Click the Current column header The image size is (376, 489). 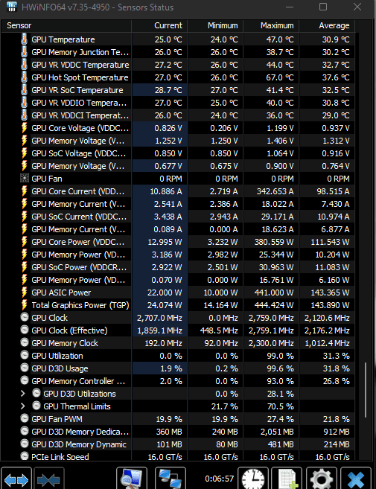pyautogui.click(x=159, y=25)
